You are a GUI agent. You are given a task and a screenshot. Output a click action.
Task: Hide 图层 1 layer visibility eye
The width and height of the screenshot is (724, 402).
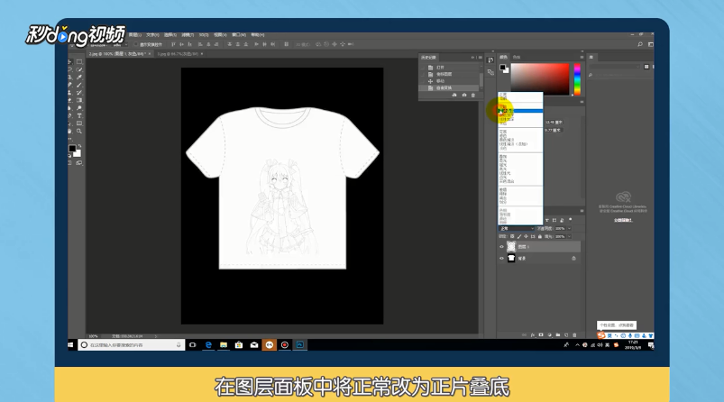[501, 247]
